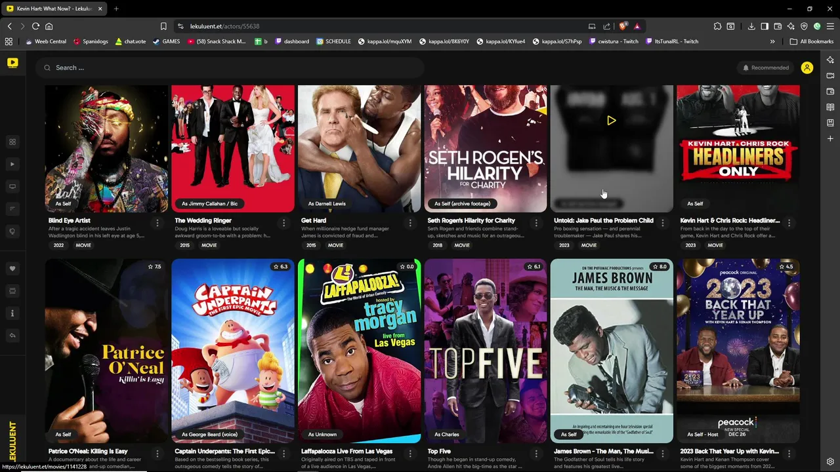Viewport: 840px width, 472px height.
Task: Open Spanixdogs bookmark
Action: (x=91, y=41)
